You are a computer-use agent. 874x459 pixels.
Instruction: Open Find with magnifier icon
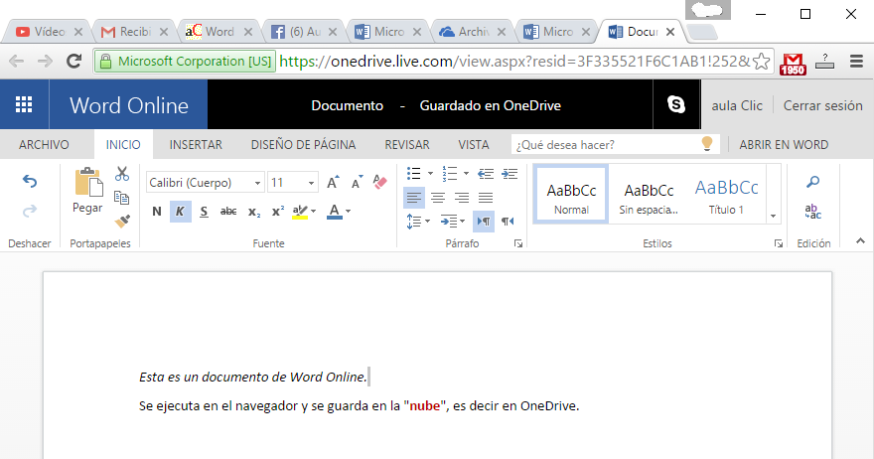pyautogui.click(x=813, y=182)
